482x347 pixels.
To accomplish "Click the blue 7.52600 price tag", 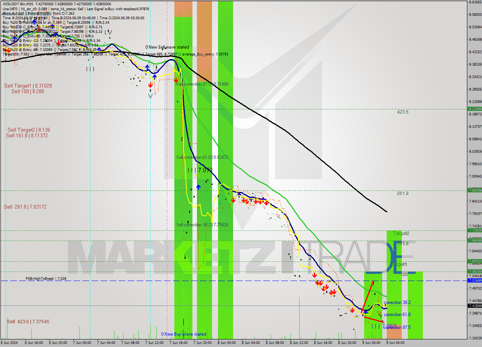I will pos(474,280).
